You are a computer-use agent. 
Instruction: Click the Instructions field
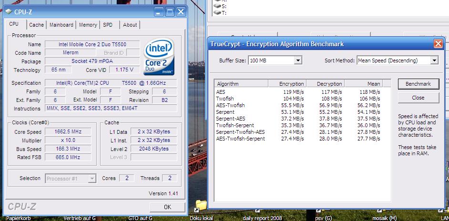tap(111, 108)
